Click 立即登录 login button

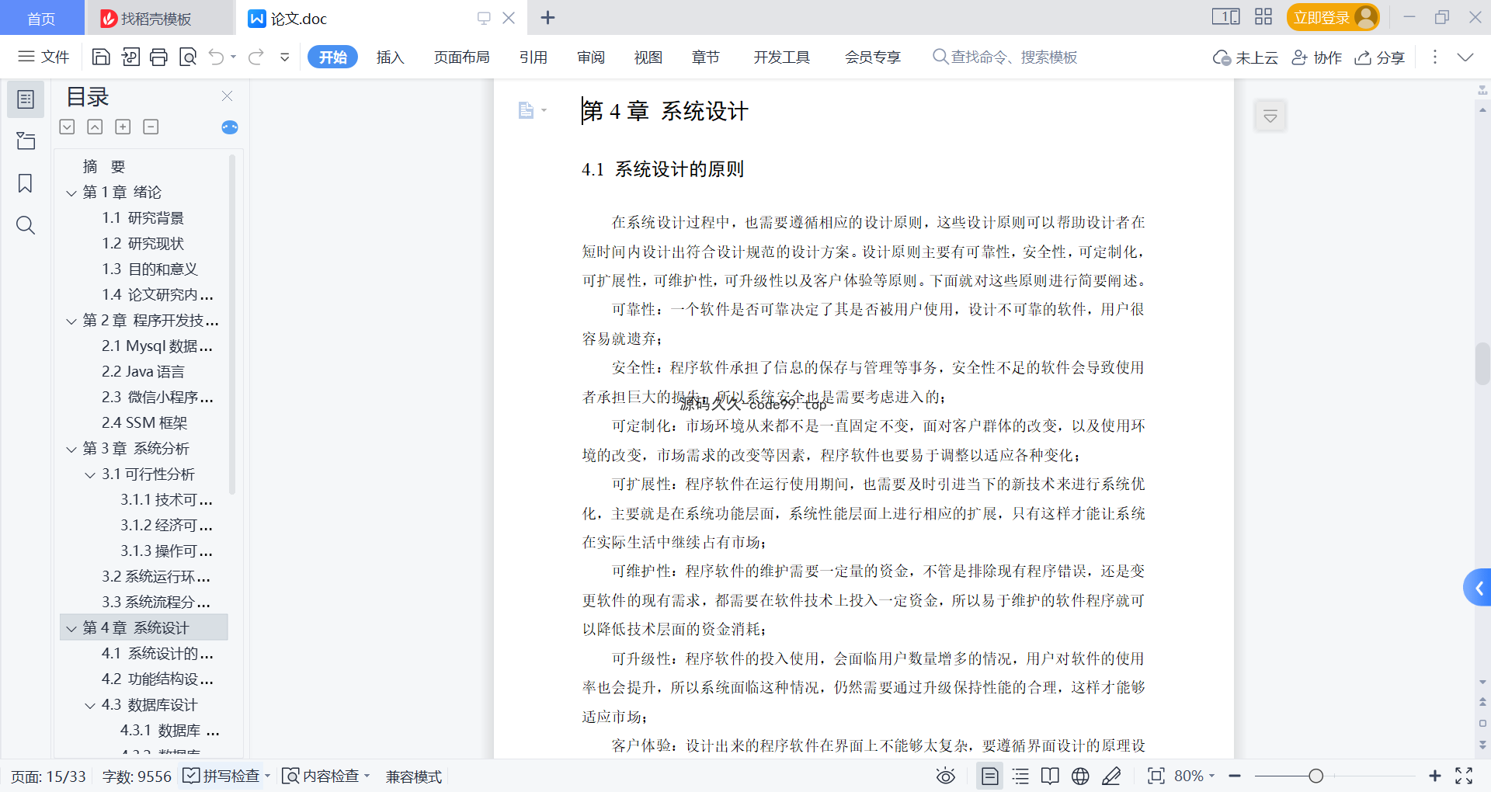[x=1333, y=17]
